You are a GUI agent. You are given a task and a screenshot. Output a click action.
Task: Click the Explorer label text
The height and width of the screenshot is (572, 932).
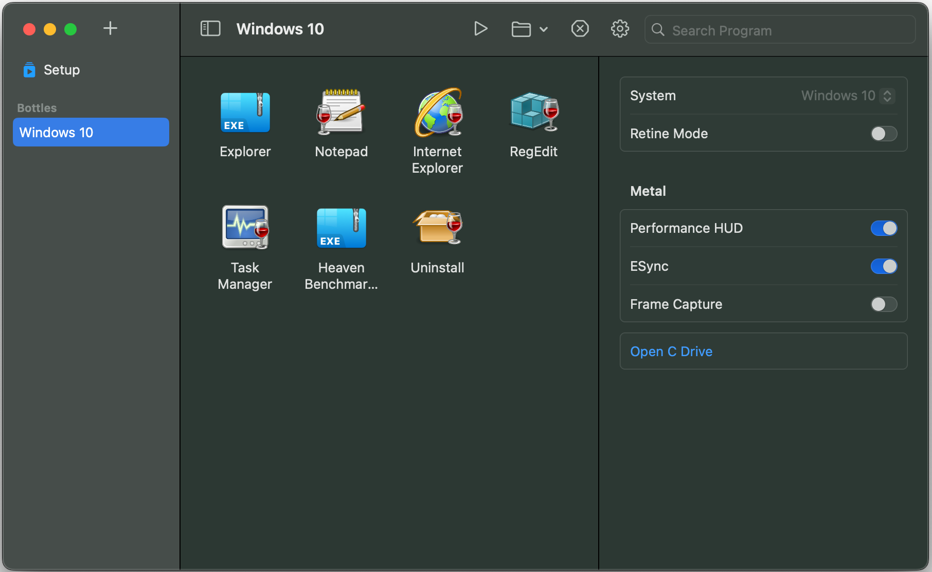(x=245, y=152)
